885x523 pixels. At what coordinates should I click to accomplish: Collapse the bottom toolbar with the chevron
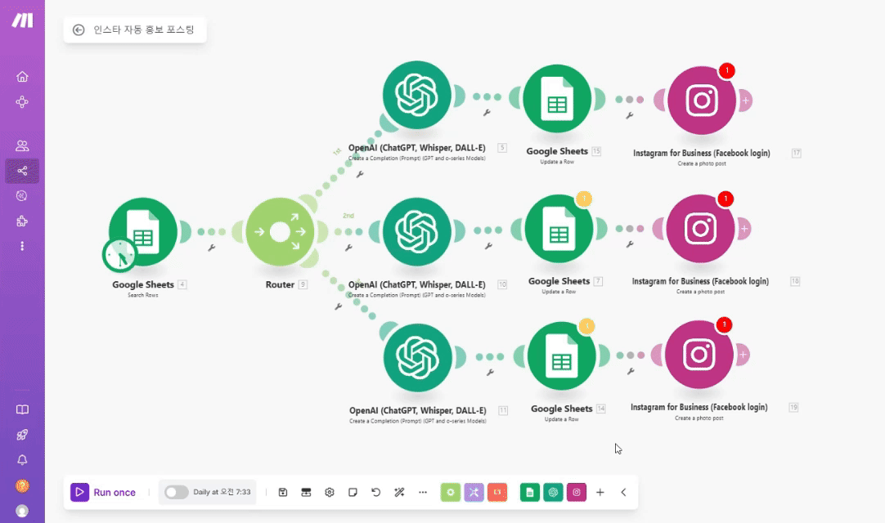click(623, 492)
